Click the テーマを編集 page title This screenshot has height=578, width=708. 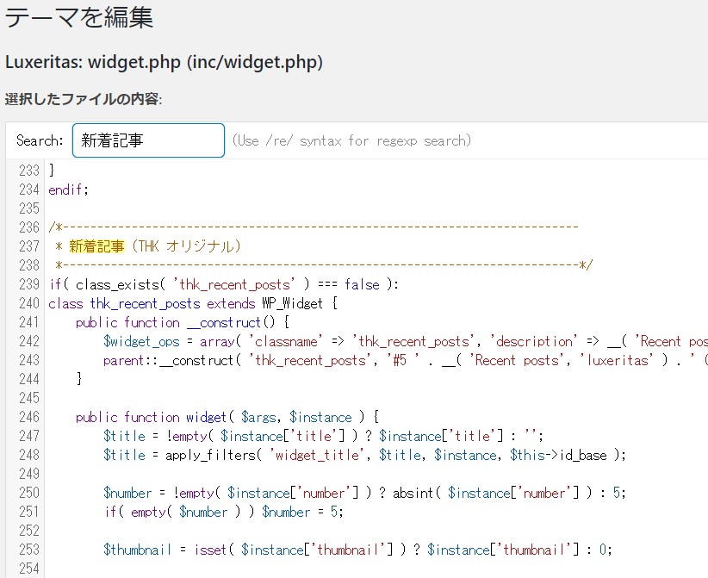click(x=79, y=17)
